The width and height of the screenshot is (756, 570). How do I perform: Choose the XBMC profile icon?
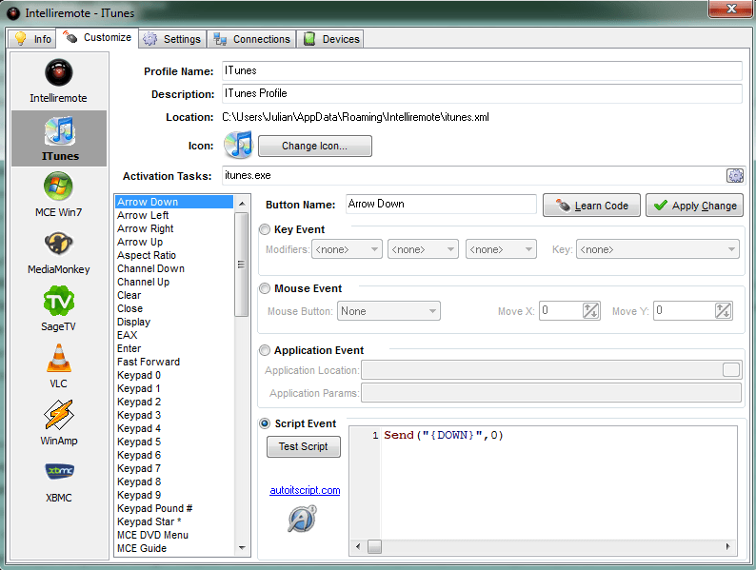click(x=58, y=471)
